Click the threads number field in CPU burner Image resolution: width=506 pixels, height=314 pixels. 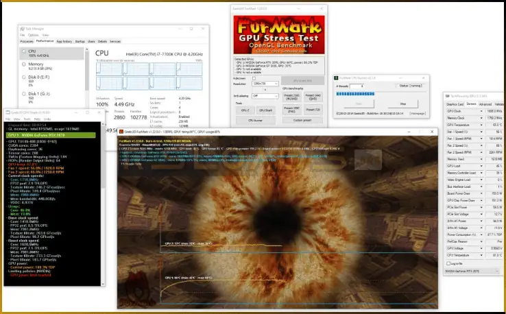pos(357,86)
